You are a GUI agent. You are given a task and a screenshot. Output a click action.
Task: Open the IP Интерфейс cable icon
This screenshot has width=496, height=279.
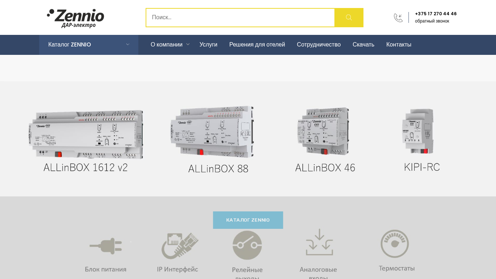tap(180, 246)
